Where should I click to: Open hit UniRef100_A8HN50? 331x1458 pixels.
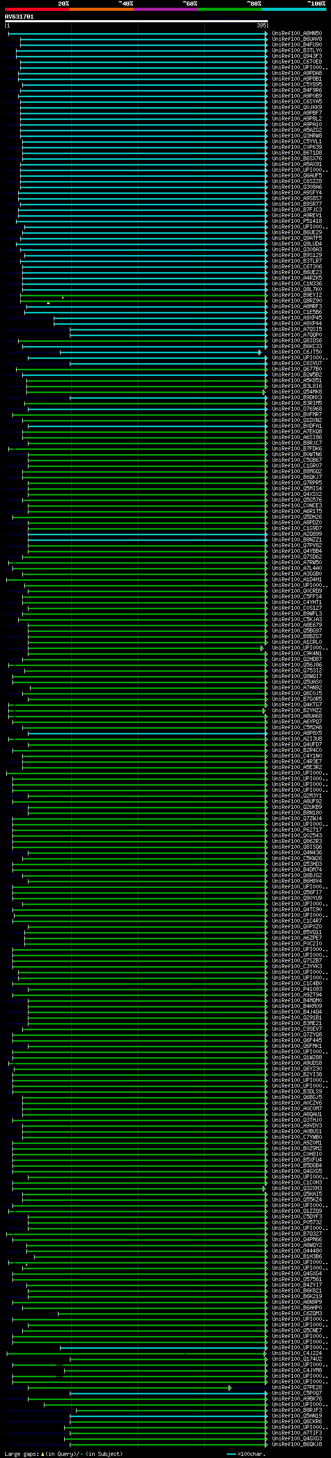[296, 34]
